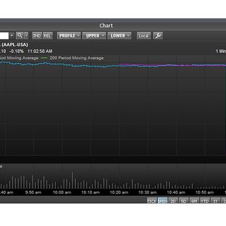The height and width of the screenshot is (226, 226).
Task: Open the symbol entry dropdown arrow
Action: [x=12, y=36]
